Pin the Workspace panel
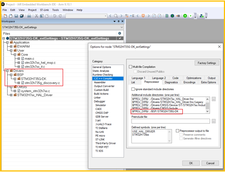This screenshot has height=172, width=225. (x=119, y=21)
